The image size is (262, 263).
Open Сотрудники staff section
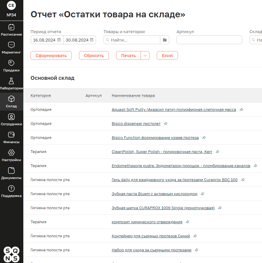(11, 120)
